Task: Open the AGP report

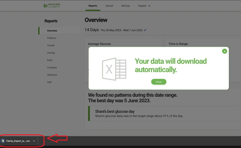Action: [49, 82]
